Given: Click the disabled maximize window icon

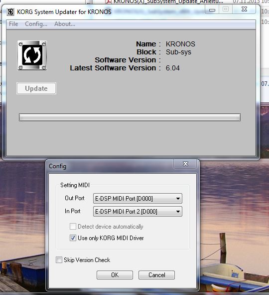Looking at the screenshot, I should (226, 9).
